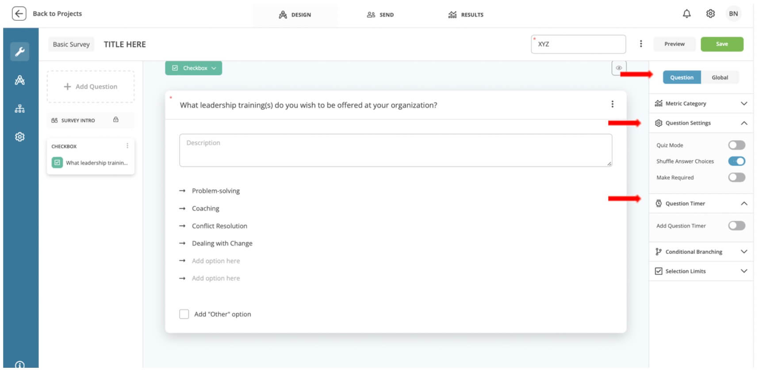Select Question settings tab

(682, 77)
